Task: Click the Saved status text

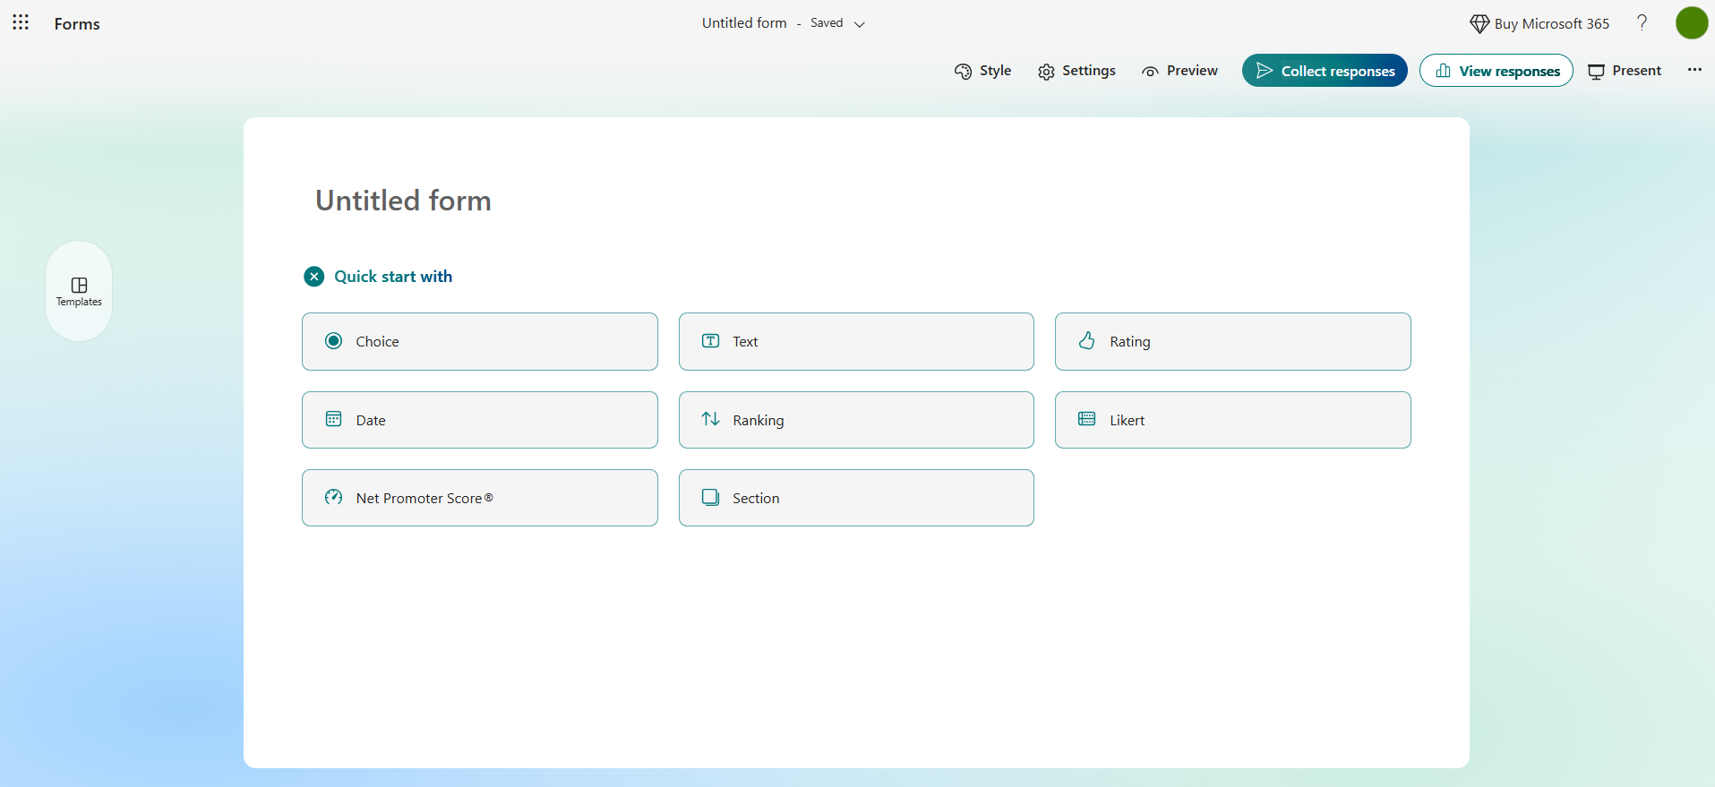Action: (x=827, y=23)
